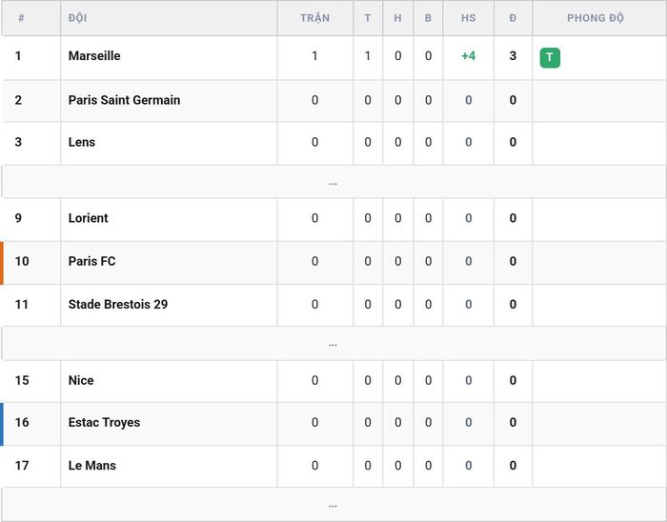Click the Đ points column header

[513, 18]
